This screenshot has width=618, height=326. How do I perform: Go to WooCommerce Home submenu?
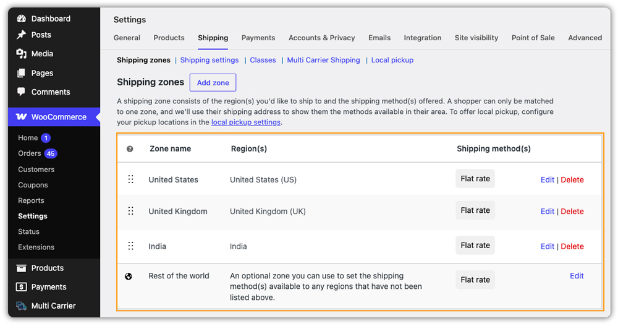28,138
